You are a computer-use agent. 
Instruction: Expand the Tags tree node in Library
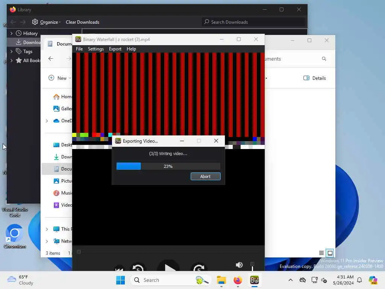11,52
